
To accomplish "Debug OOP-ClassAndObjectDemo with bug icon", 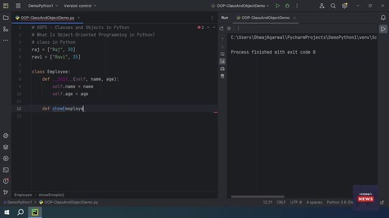I will (287, 5).
